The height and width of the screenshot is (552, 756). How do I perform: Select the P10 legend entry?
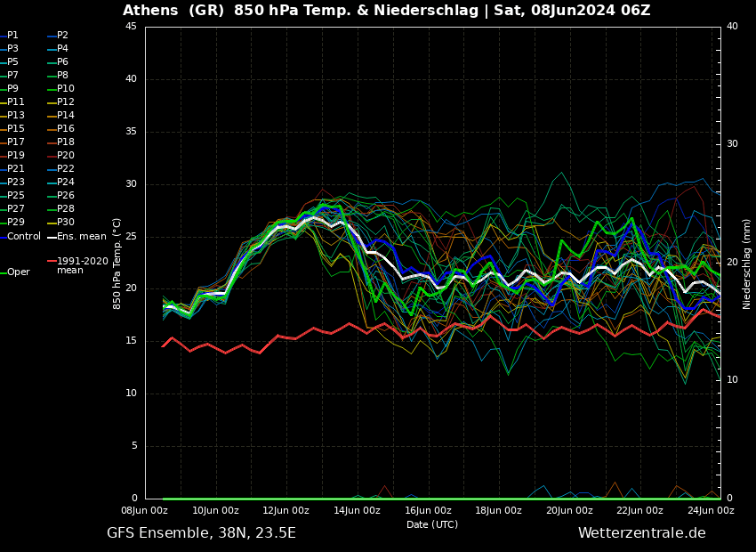coord(65,89)
